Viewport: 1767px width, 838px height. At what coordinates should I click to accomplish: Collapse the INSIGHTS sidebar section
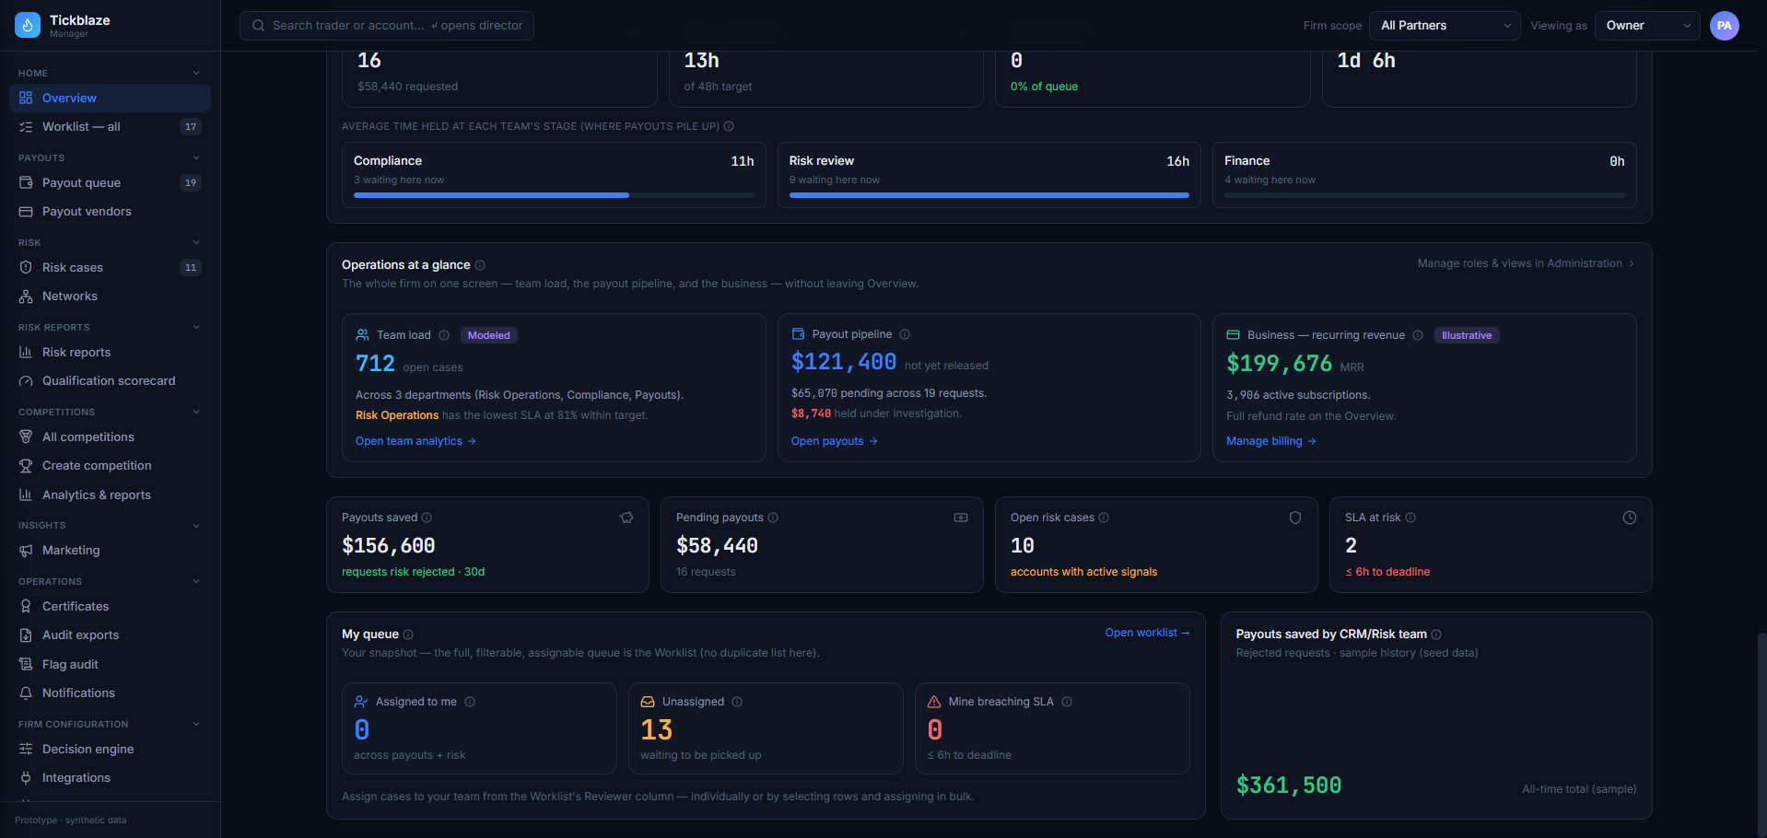tap(196, 525)
